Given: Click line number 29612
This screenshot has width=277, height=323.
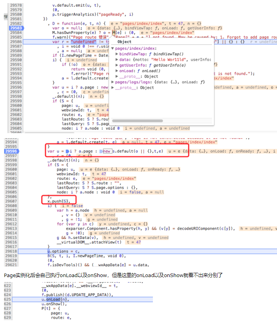Looking at the screenshot, I should pyautogui.click(x=11, y=224).
